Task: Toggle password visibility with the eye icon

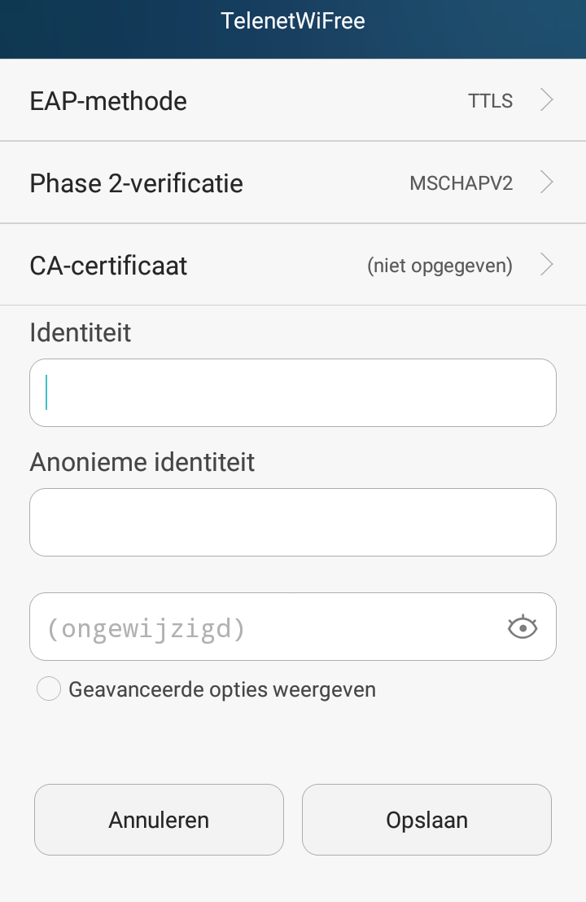Action: coord(523,627)
